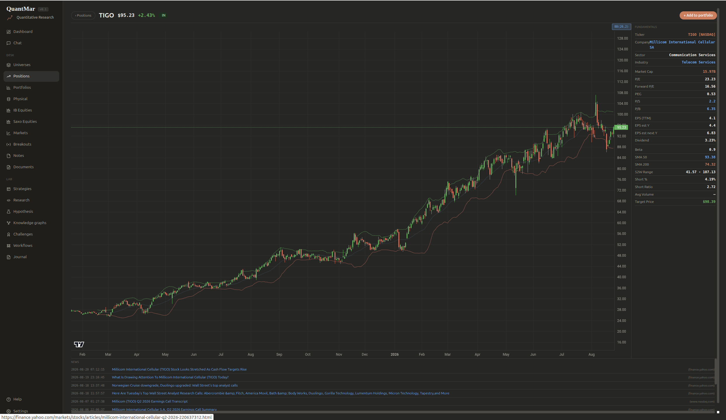The height and width of the screenshot is (420, 726).
Task: Click the Short Ratio value '2.72'
Action: pyautogui.click(x=711, y=187)
